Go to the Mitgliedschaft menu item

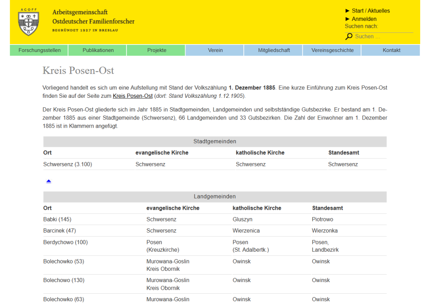pyautogui.click(x=274, y=50)
